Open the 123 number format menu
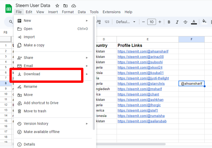 107,22
